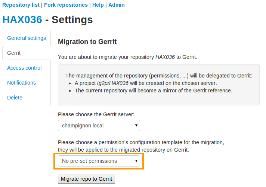Open the Access control tab

click(x=24, y=68)
